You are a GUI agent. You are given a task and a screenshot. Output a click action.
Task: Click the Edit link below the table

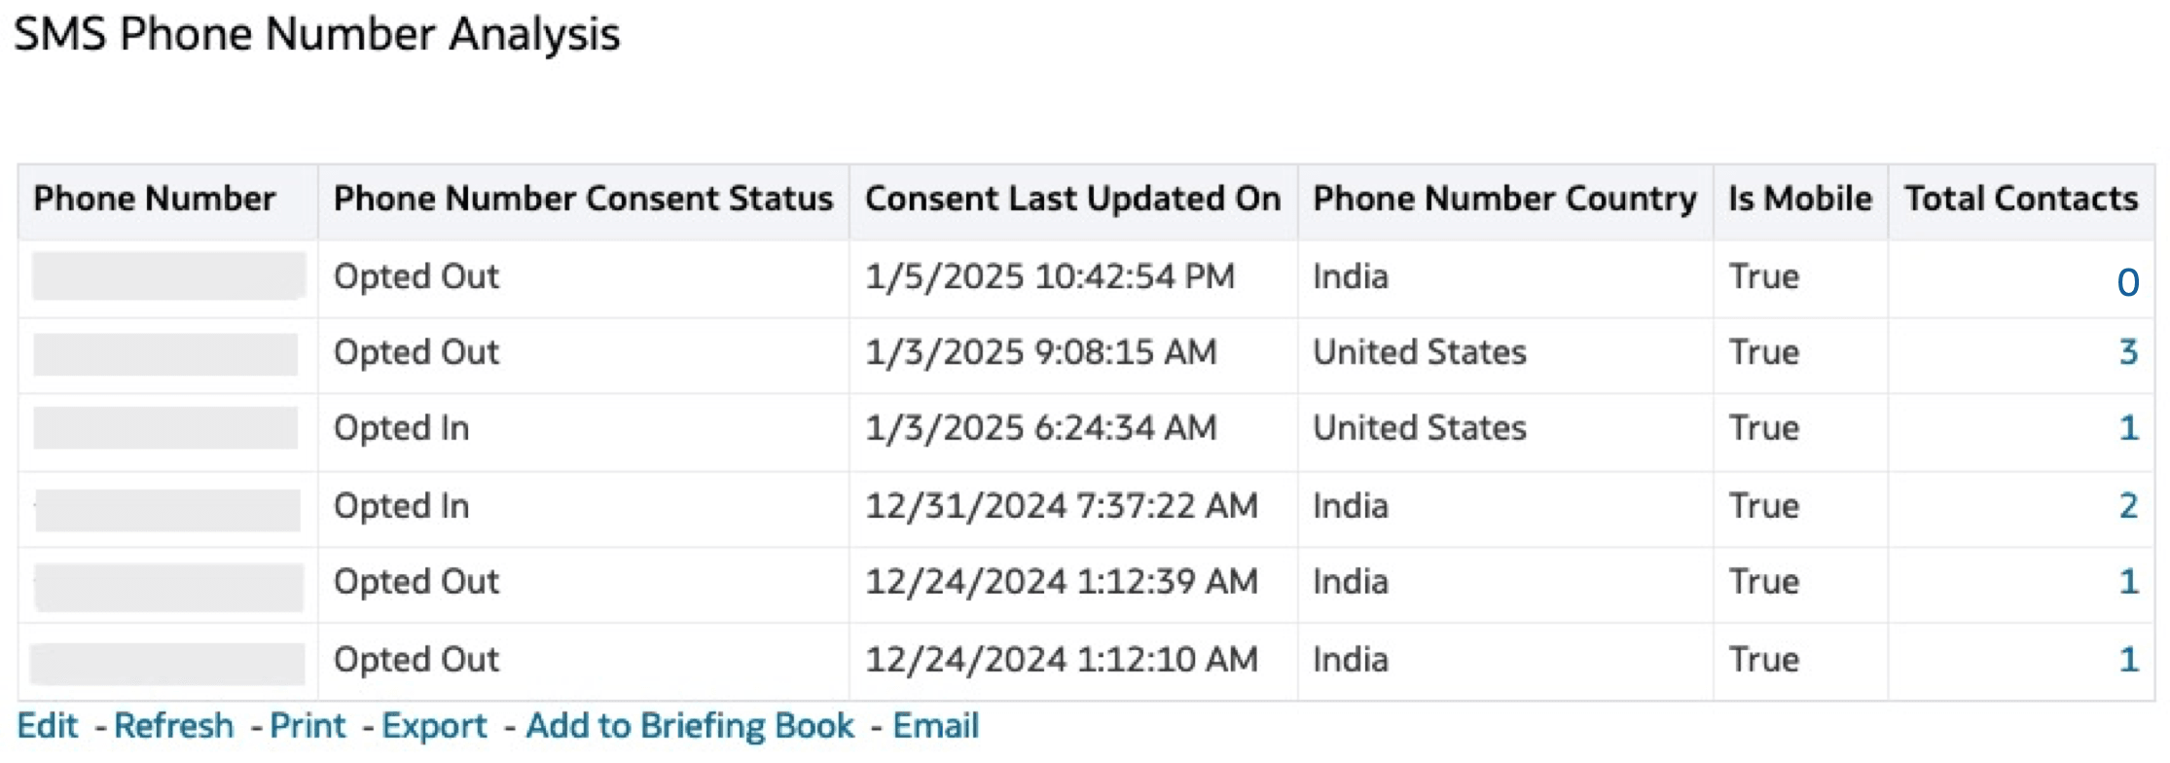coord(48,726)
